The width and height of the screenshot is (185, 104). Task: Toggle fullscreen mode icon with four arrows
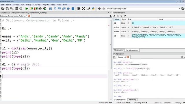[x=84, y=9]
